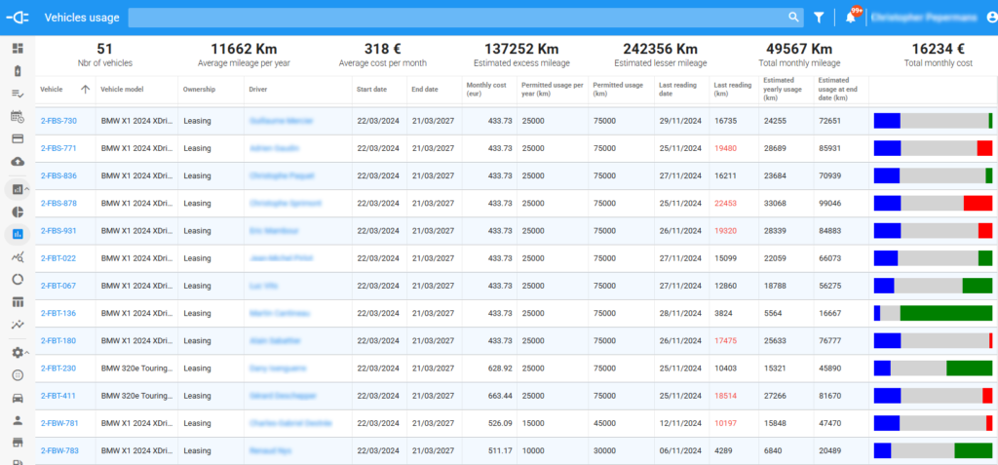Toggle sort arrow on Vehicle column
Viewport: 998px width, 465px height.
pos(85,90)
